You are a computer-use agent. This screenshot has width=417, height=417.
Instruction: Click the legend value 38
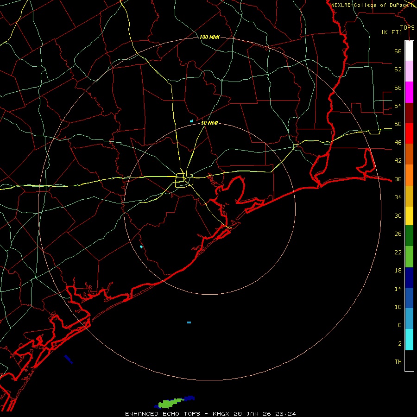(398, 179)
